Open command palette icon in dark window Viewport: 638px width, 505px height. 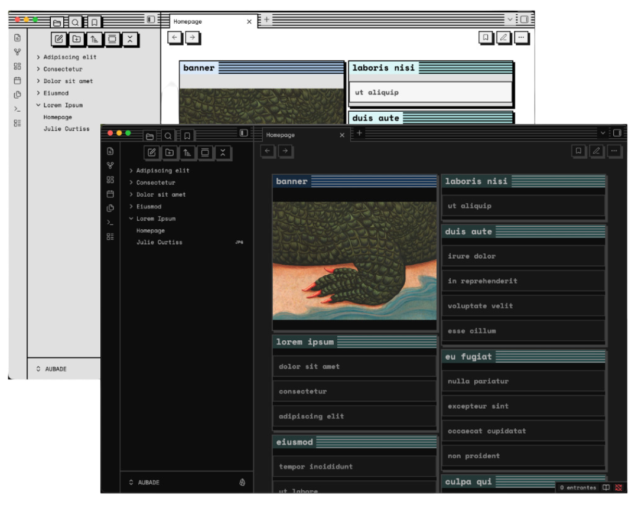110,222
